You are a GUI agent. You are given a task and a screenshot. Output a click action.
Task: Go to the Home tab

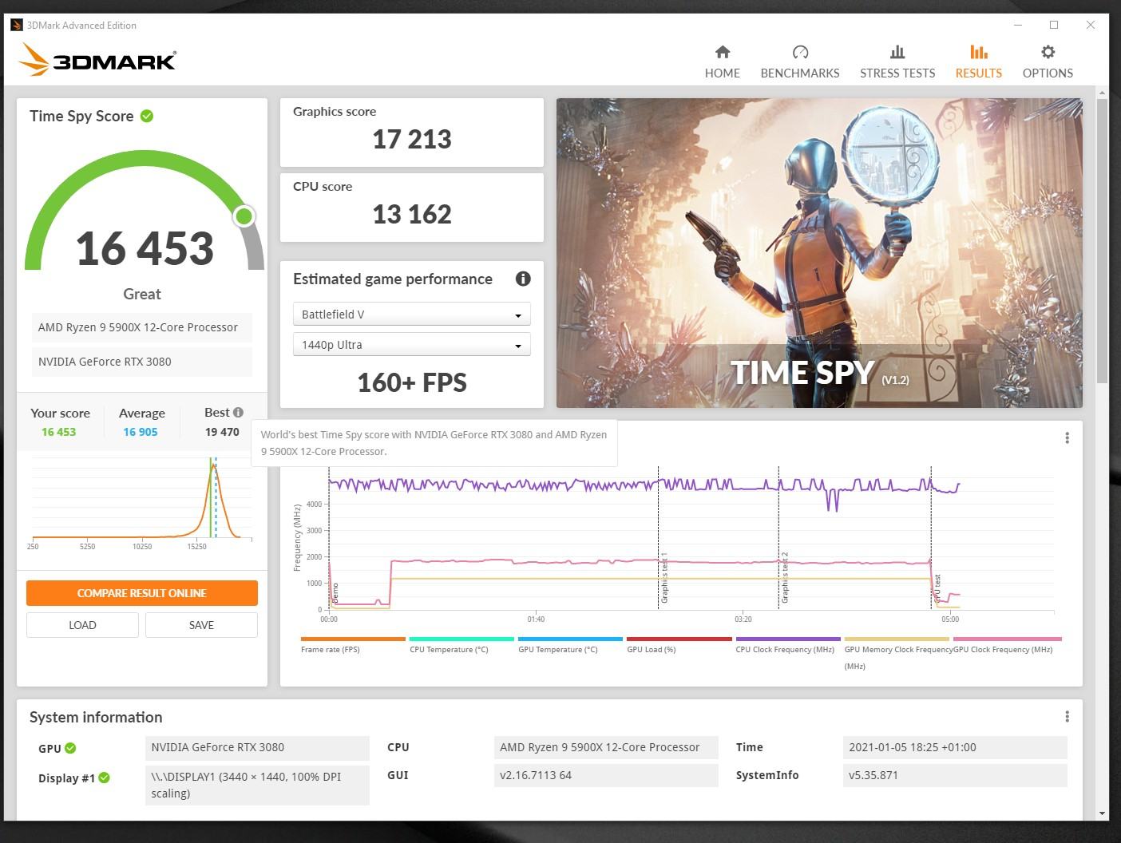point(722,61)
